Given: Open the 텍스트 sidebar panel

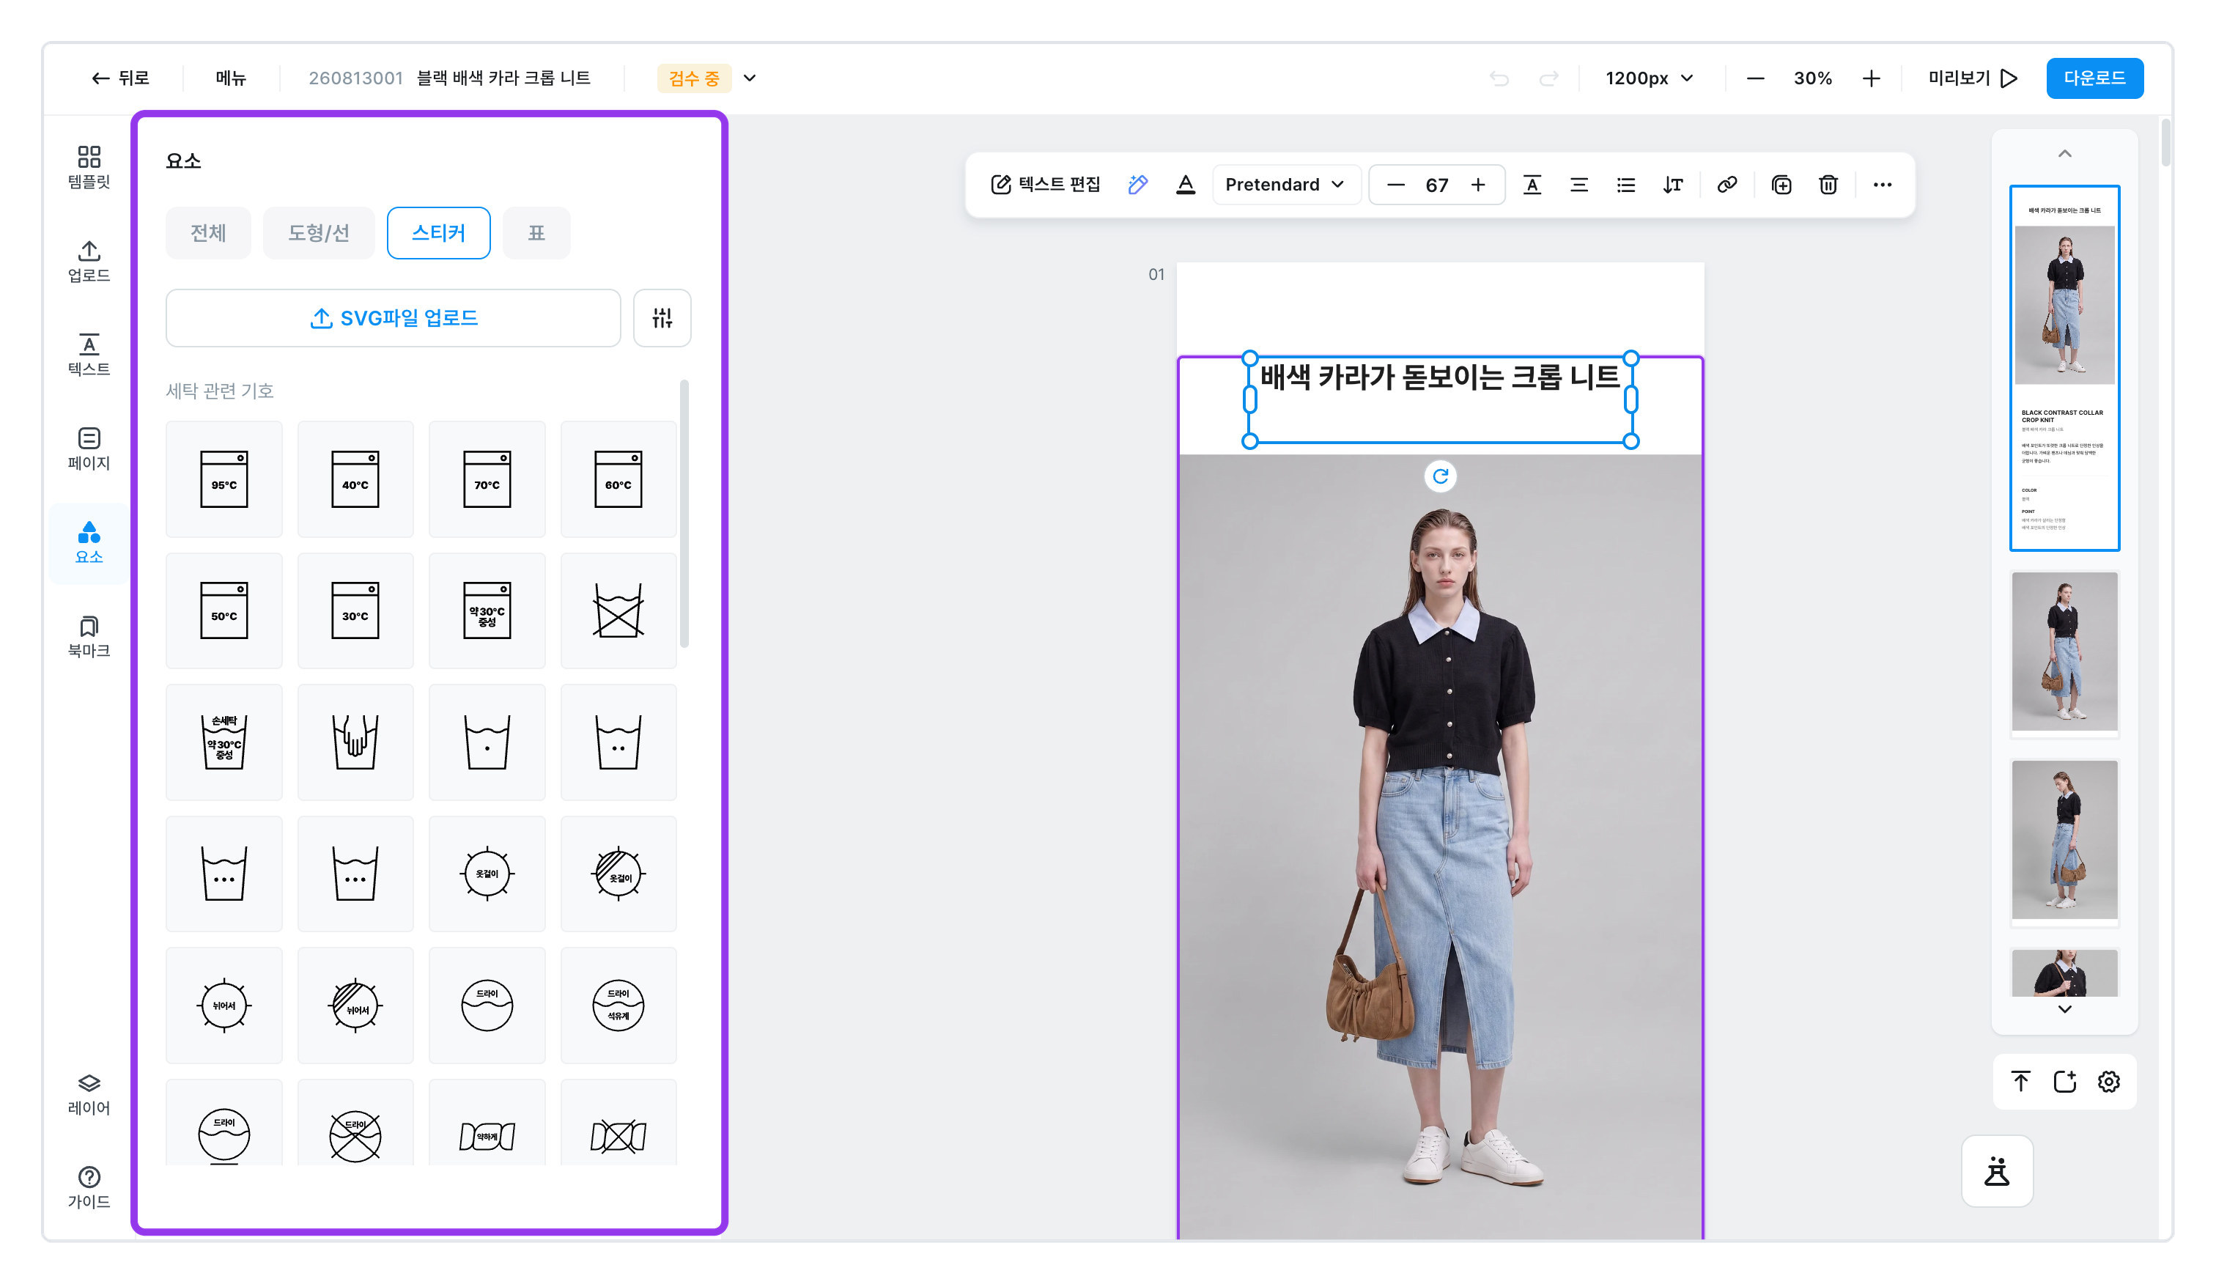Looking at the screenshot, I should pyautogui.click(x=89, y=355).
